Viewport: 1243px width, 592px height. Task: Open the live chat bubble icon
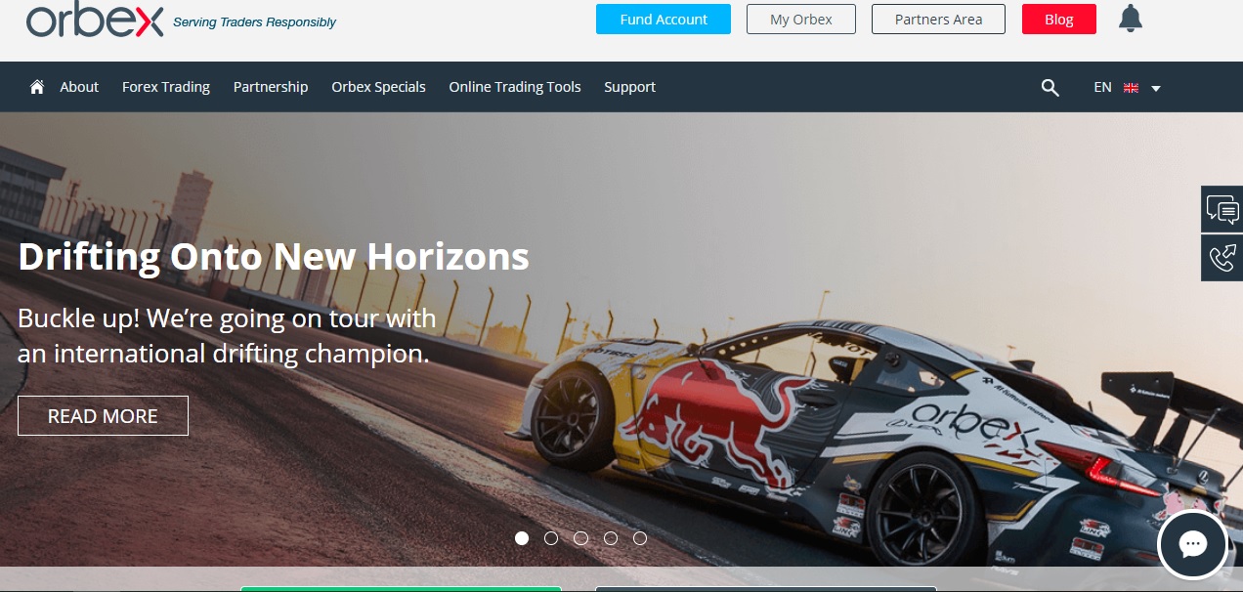[1193, 545]
